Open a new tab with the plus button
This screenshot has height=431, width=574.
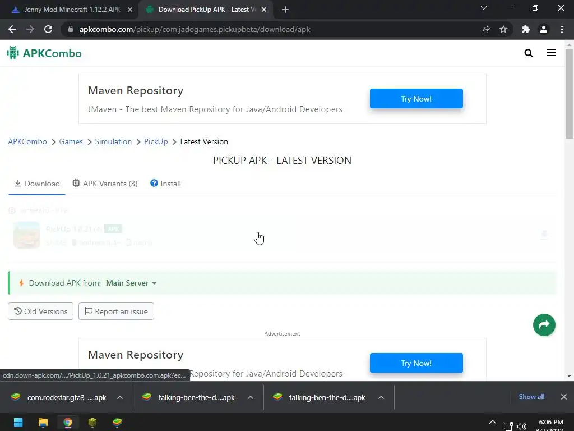285,10
